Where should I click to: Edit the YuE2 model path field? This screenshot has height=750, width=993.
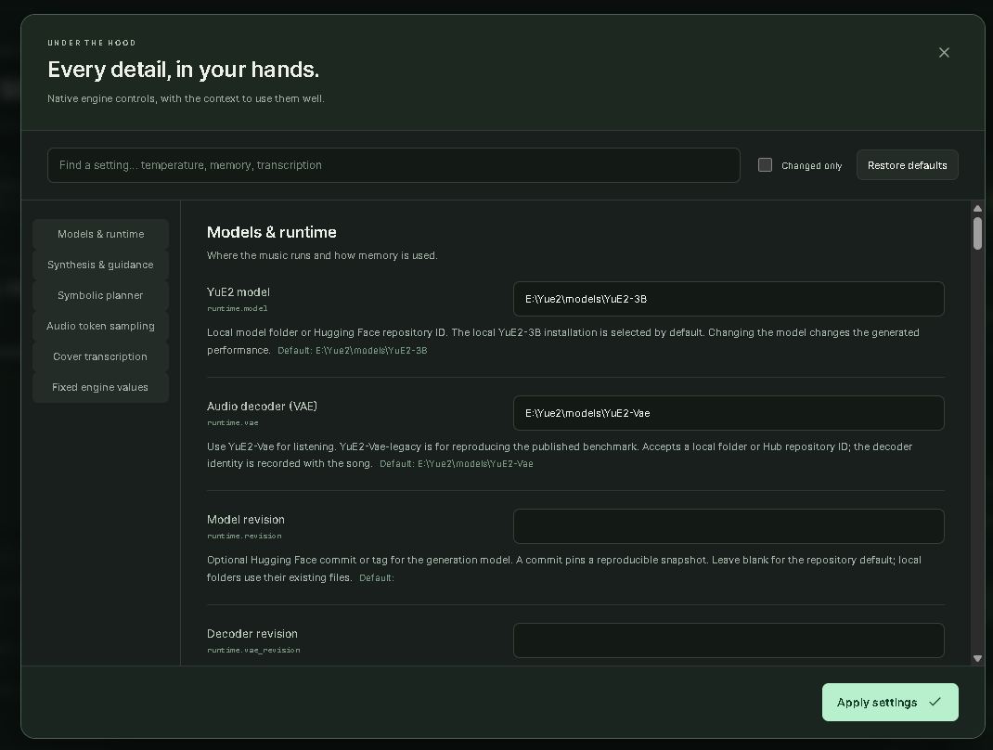tap(729, 299)
